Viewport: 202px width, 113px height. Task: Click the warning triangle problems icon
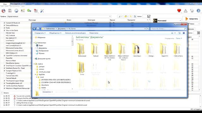186,11
